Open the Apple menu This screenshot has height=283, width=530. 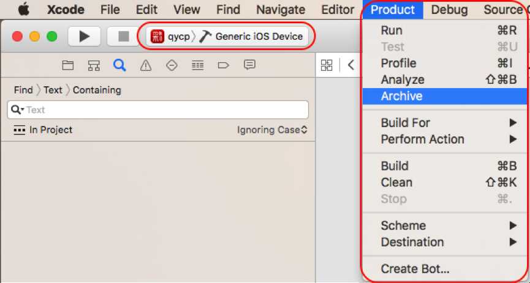click(x=24, y=9)
